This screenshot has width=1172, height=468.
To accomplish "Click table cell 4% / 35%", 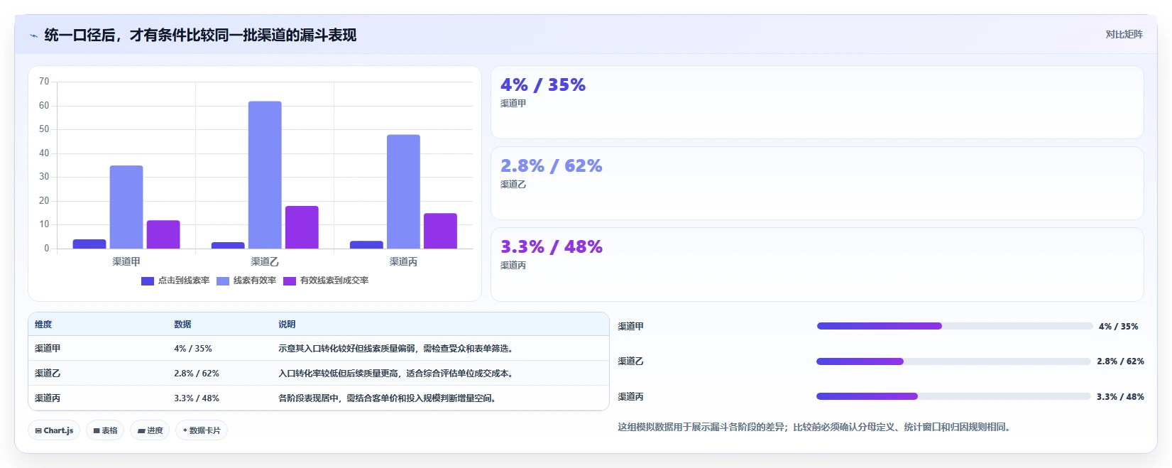I will tap(193, 349).
